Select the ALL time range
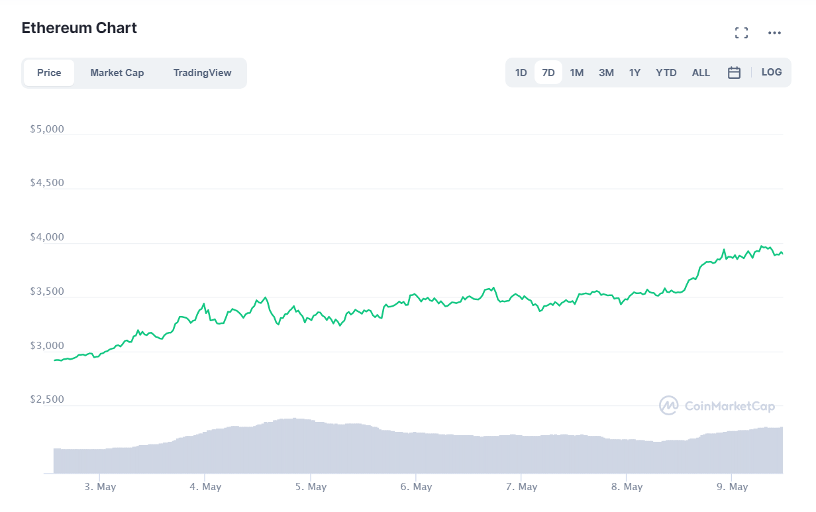Viewport: 816px width, 512px height. click(x=701, y=73)
